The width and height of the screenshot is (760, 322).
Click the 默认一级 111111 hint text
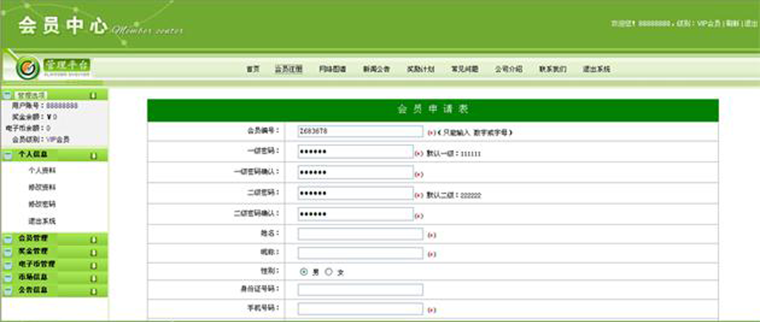pos(454,154)
